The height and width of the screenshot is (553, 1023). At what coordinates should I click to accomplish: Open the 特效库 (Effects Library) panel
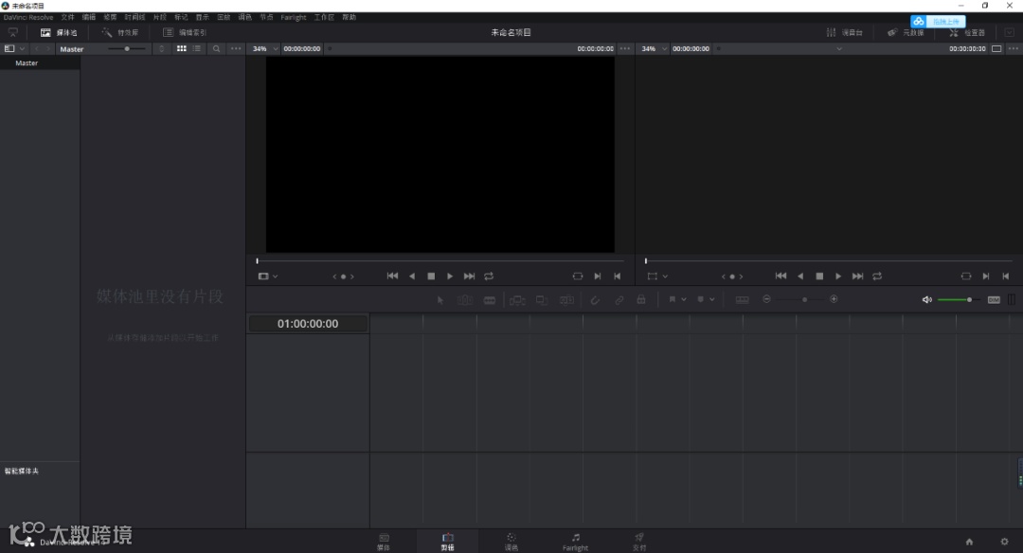tap(120, 32)
